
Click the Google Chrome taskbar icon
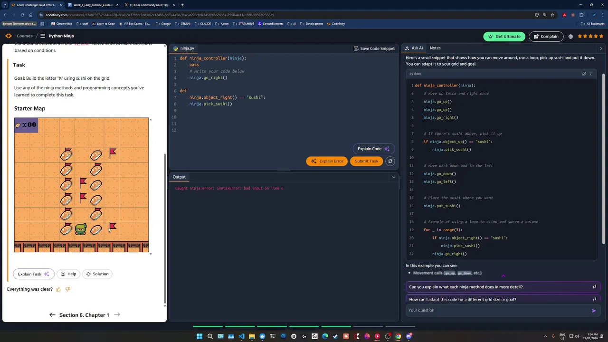tap(398, 336)
